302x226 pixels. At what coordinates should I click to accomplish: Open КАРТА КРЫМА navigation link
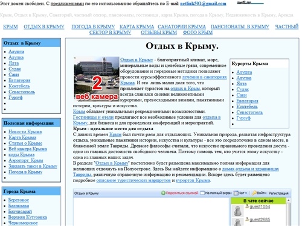[x=137, y=27]
